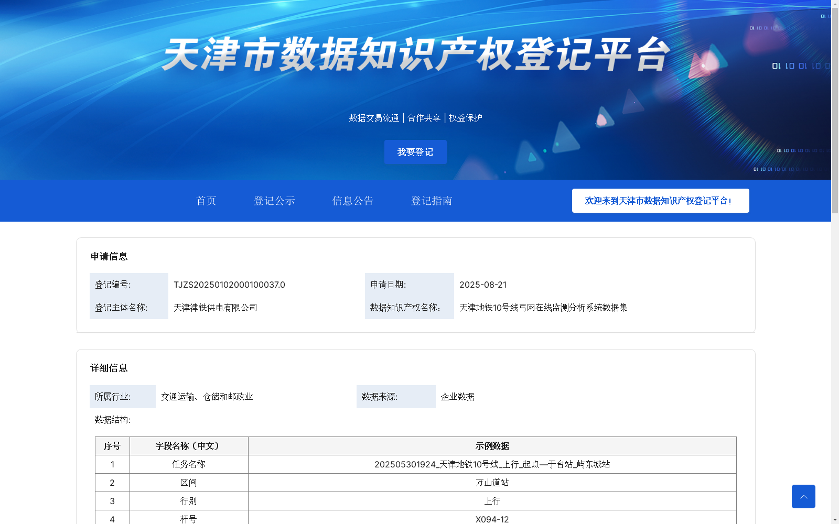The height and width of the screenshot is (524, 839).
Task: Click the 区间 table cell
Action: (189, 483)
